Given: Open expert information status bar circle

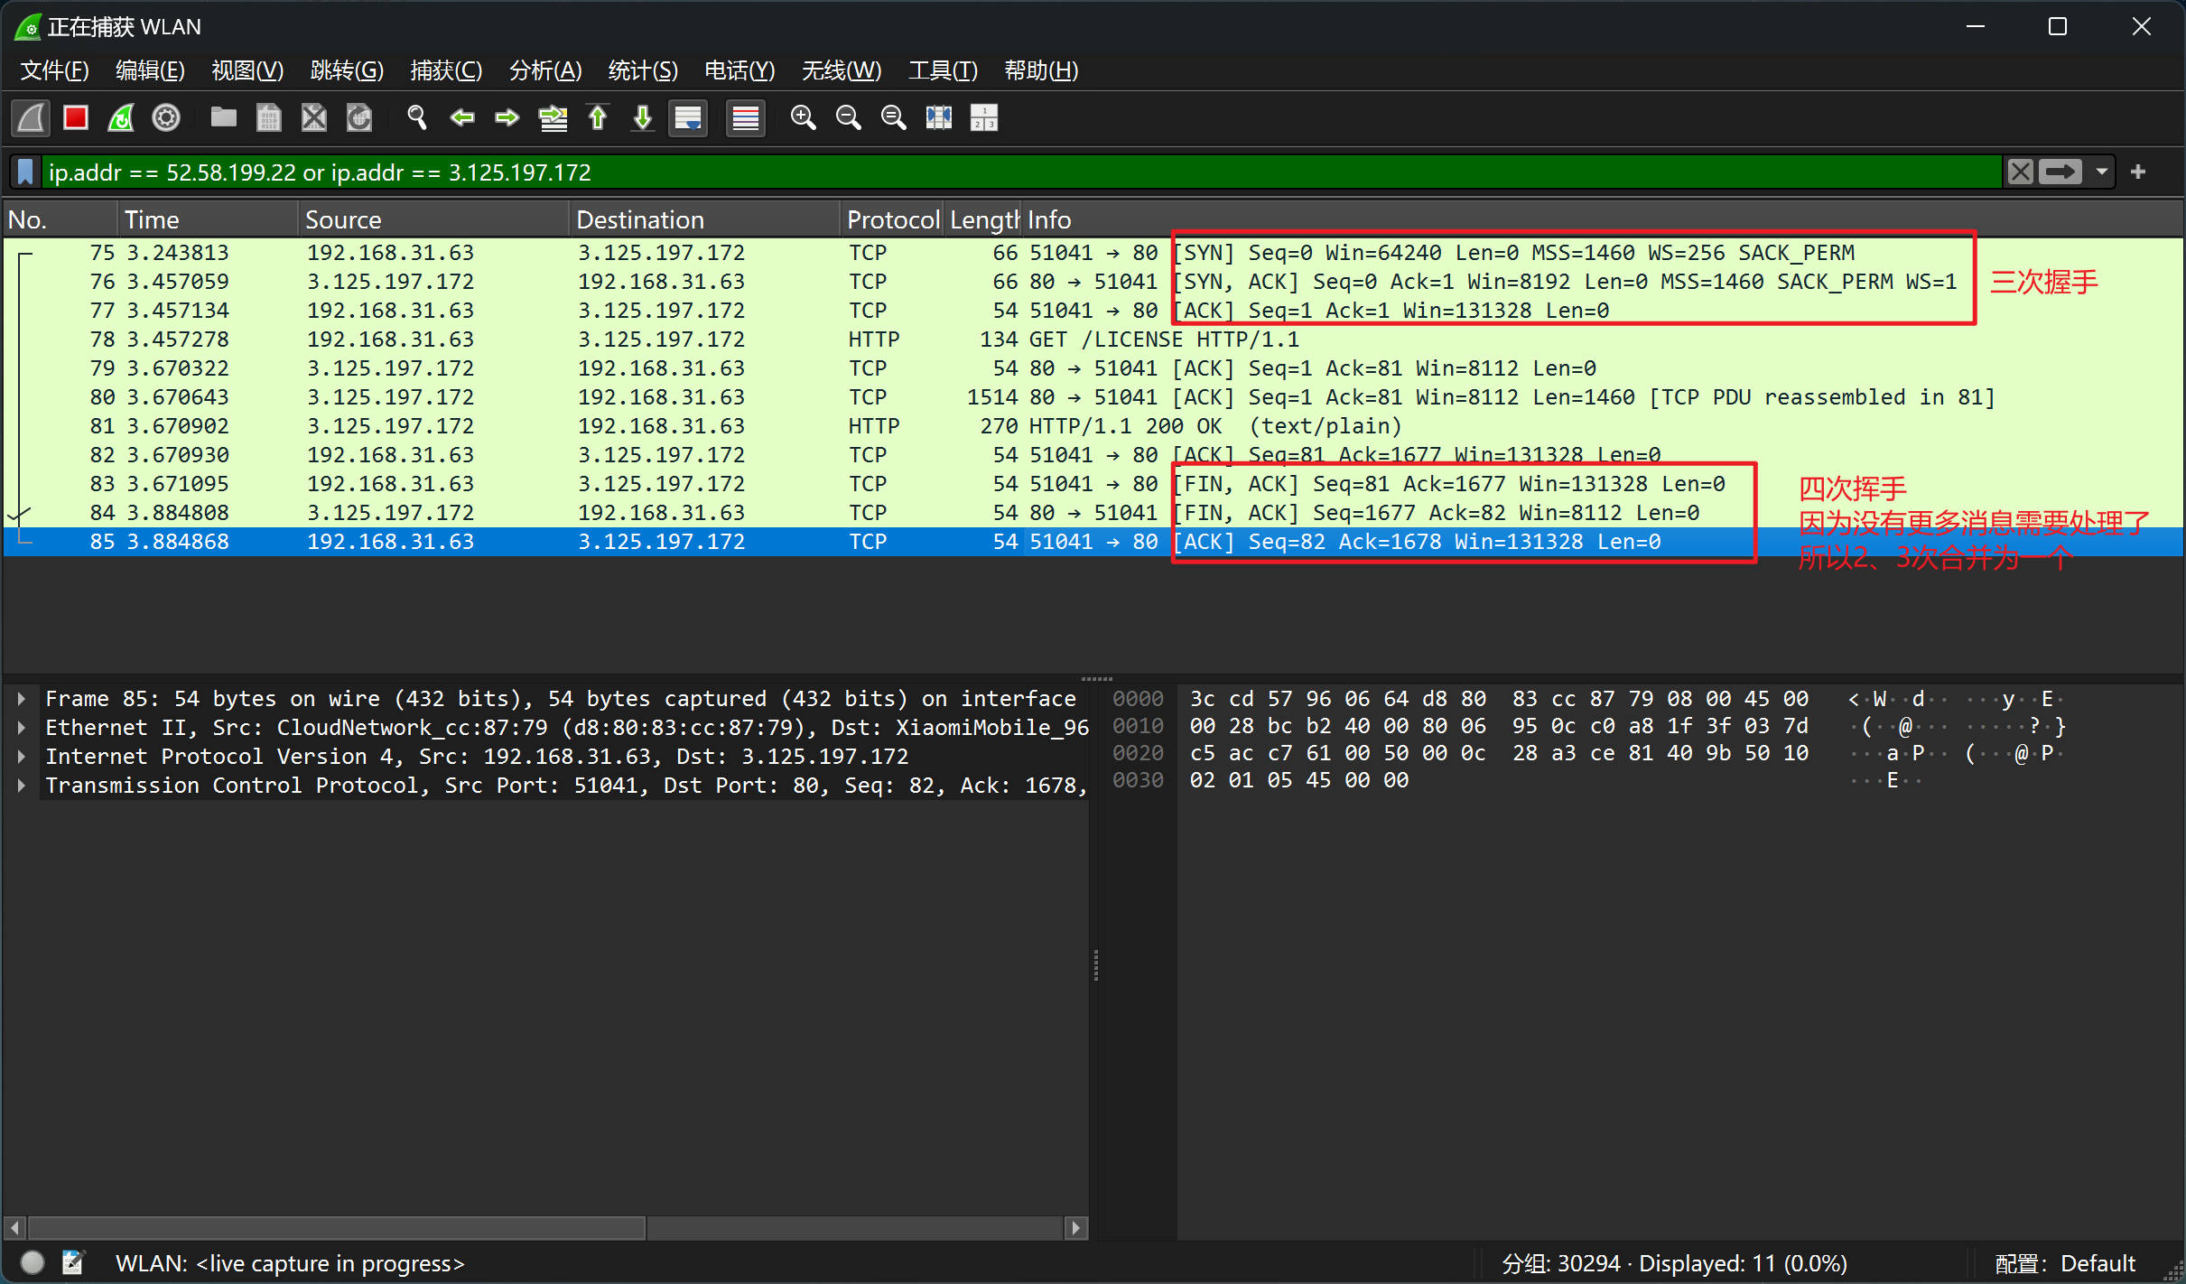Looking at the screenshot, I should coord(33,1262).
